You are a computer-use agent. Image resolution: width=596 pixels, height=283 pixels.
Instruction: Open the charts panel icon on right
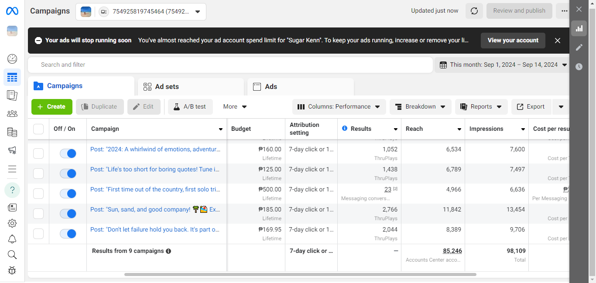[x=579, y=28]
